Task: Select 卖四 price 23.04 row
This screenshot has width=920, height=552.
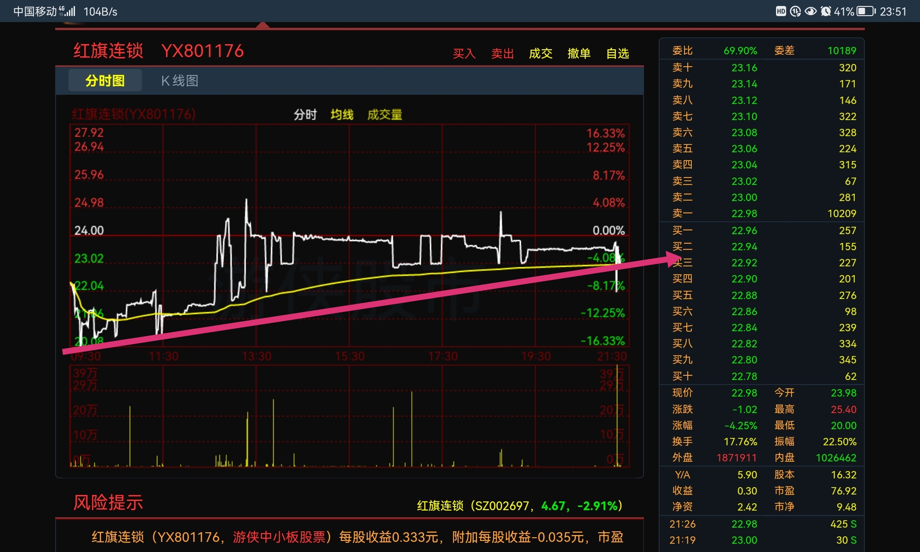Action: tap(762, 165)
